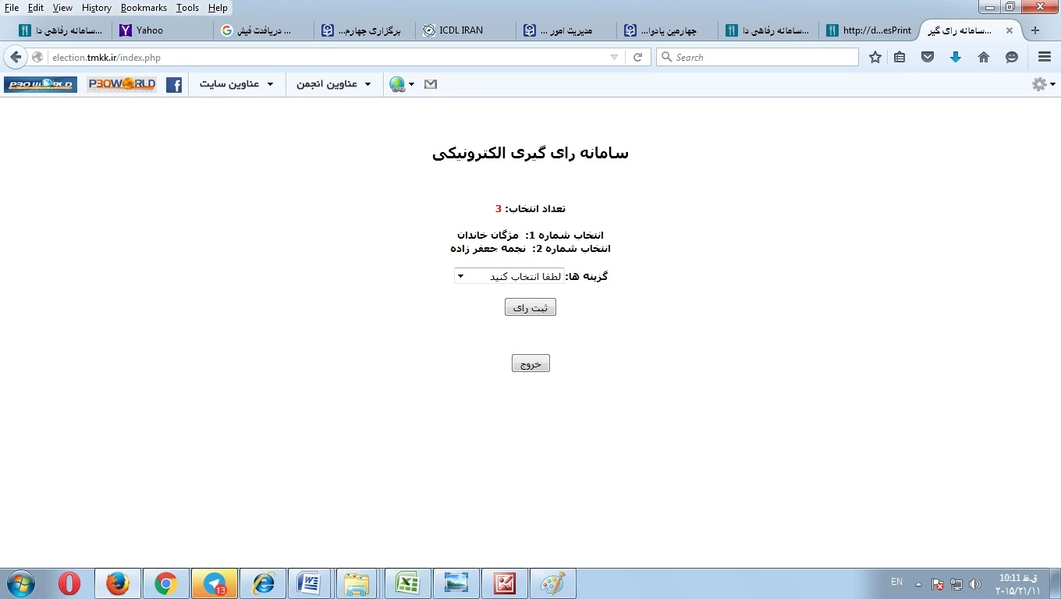Viewport: 1061px width, 599px height.
Task: Open the History menu
Action: 96,8
